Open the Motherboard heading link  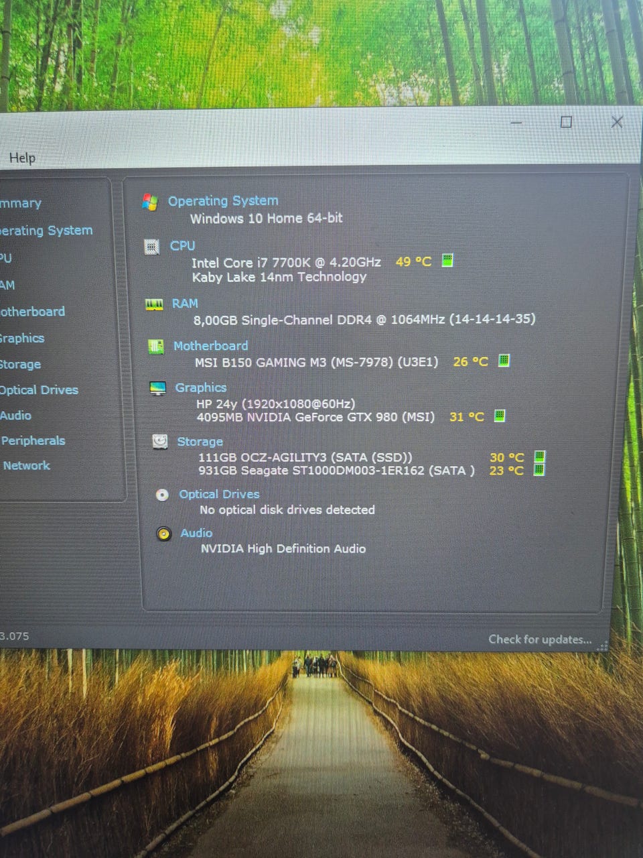[x=210, y=346]
